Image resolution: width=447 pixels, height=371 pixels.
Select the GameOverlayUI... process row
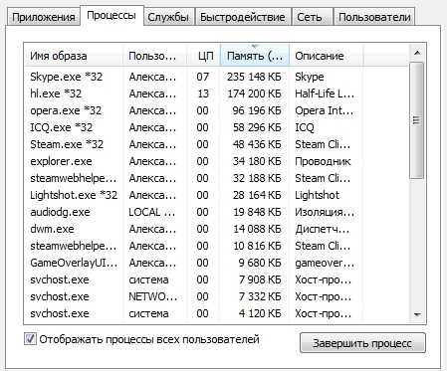(217, 263)
